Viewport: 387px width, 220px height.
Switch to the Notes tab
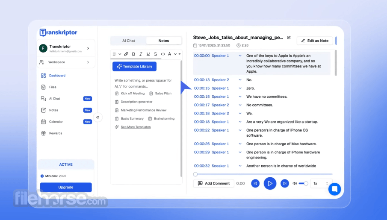(x=164, y=41)
